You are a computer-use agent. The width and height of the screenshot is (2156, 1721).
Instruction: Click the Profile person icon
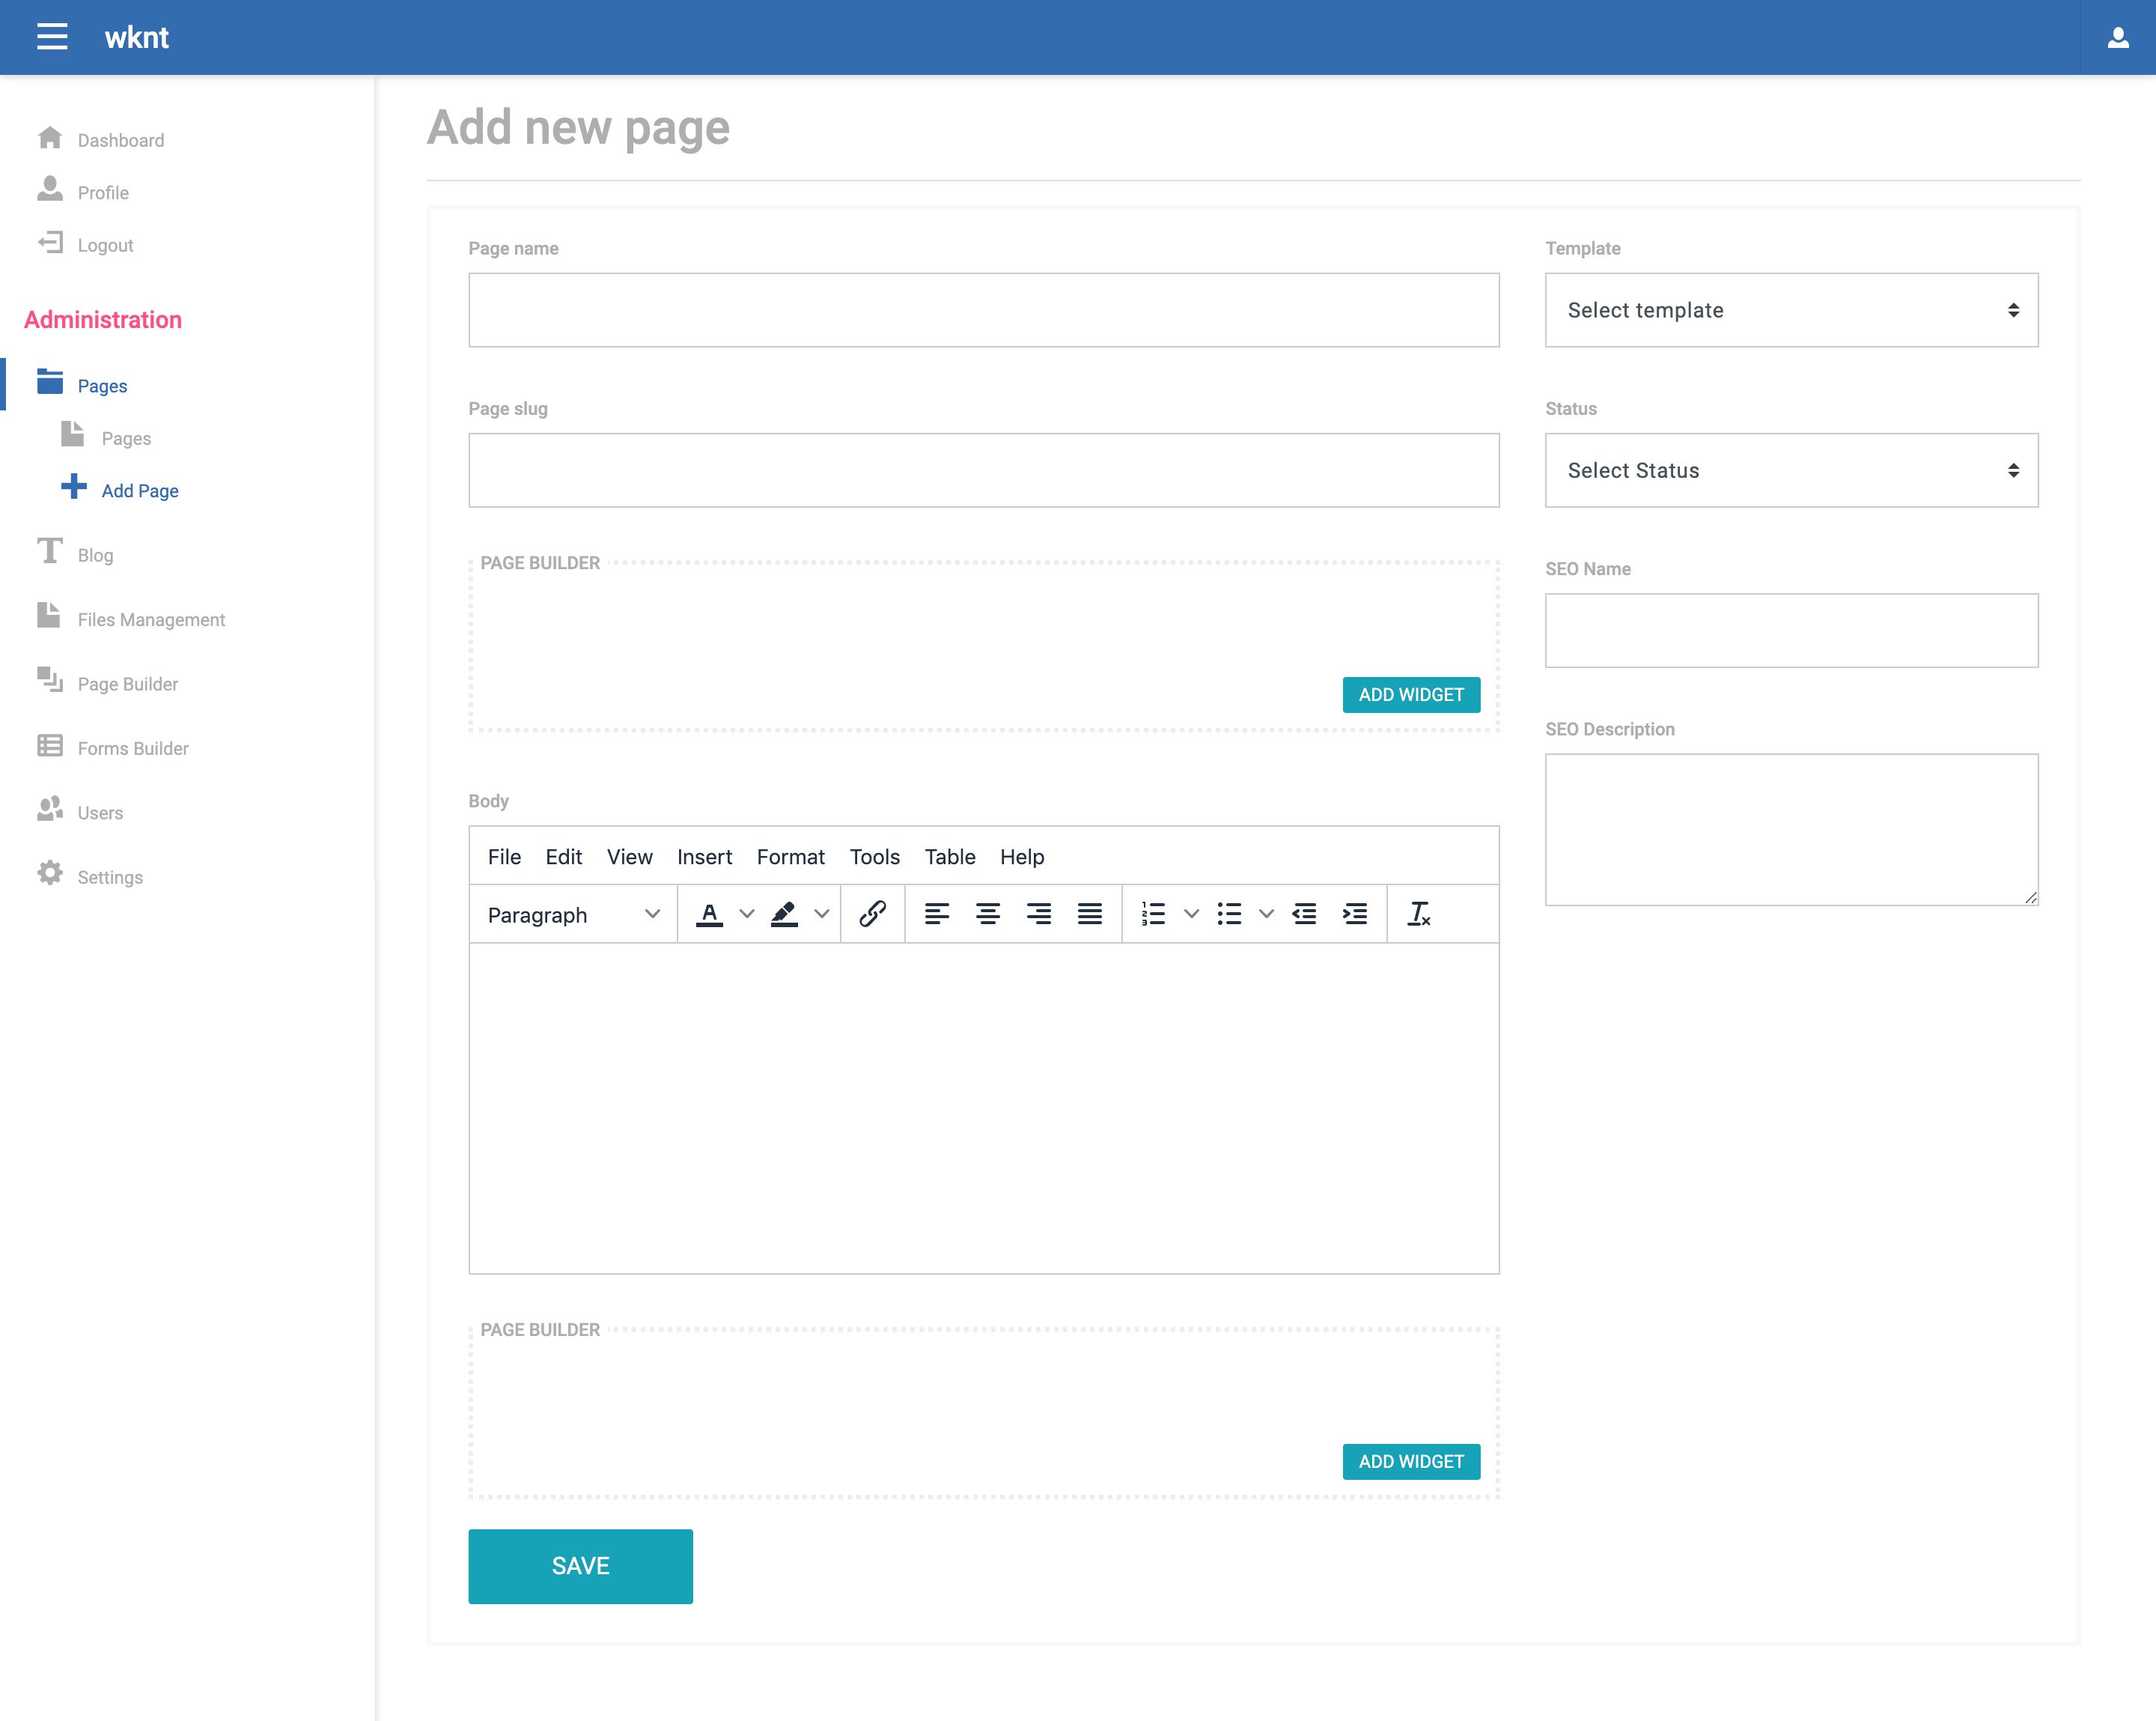pyautogui.click(x=50, y=189)
